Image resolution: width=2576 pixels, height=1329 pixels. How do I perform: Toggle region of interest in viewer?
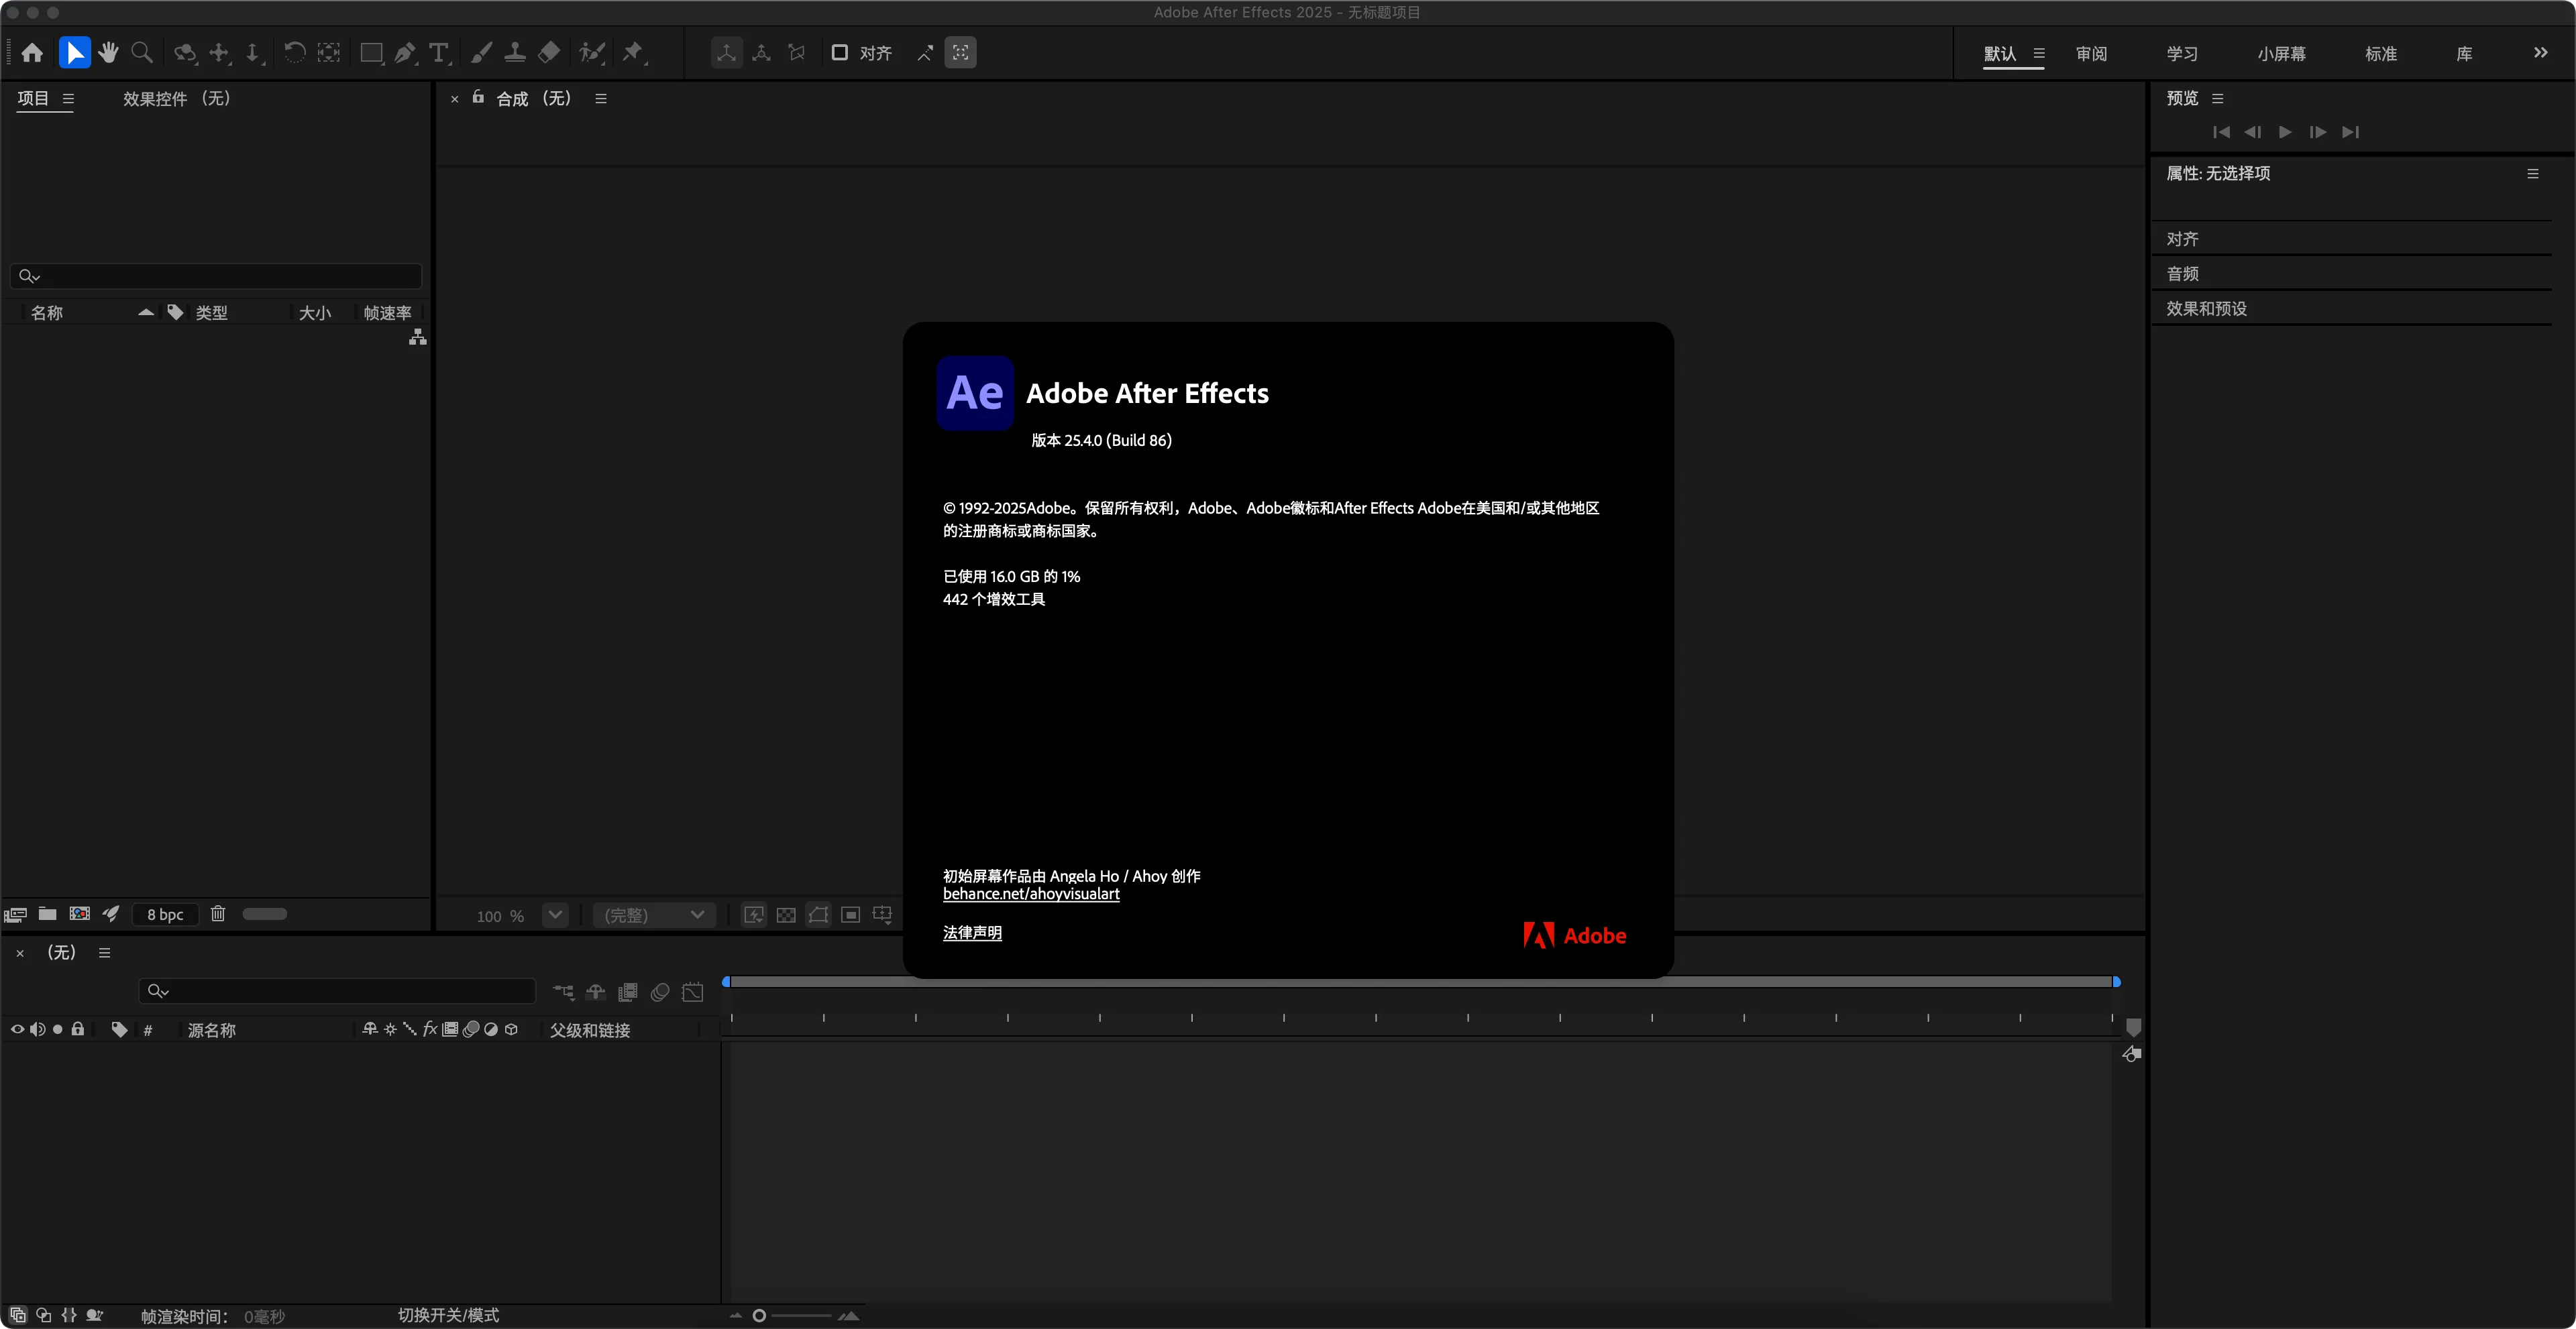(850, 915)
